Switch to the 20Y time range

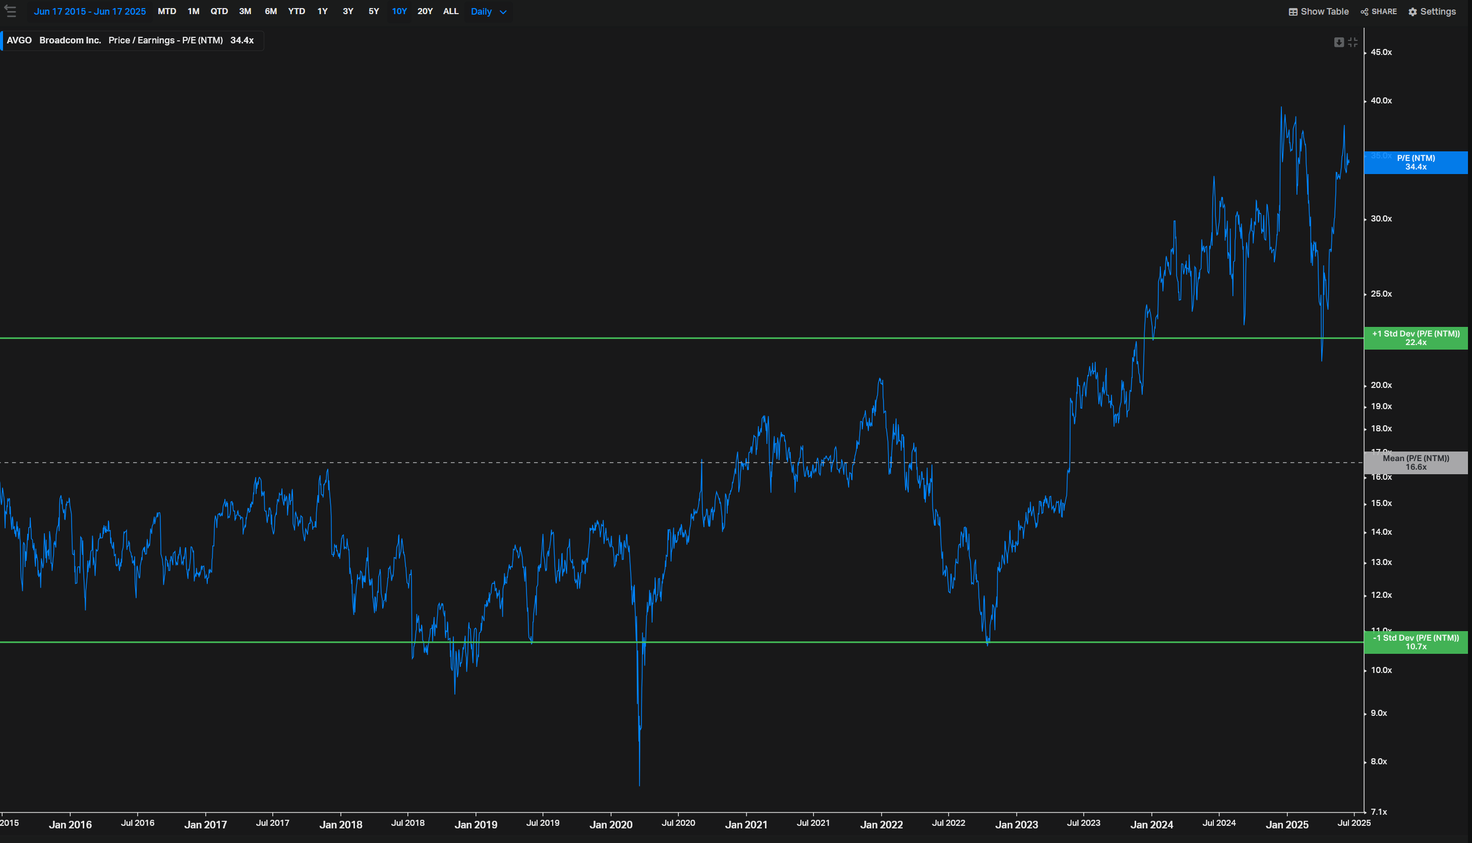coord(425,12)
